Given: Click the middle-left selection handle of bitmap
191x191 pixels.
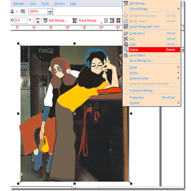Looking at the screenshot, I should point(18,114).
